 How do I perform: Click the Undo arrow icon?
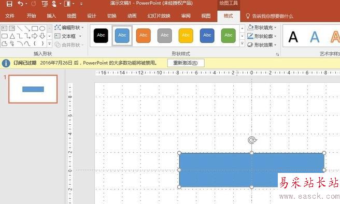click(20, 4)
